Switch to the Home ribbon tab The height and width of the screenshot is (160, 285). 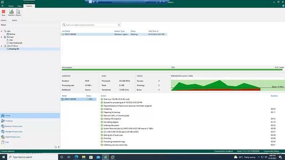(11, 6)
